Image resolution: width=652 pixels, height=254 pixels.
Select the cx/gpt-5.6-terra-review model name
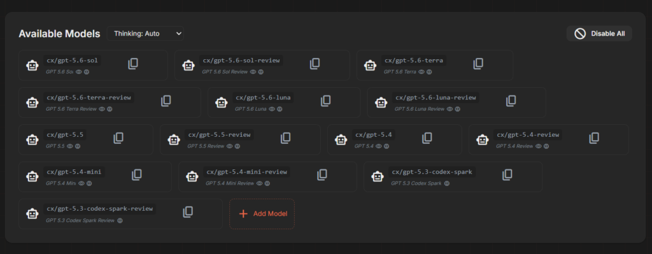coord(89,97)
